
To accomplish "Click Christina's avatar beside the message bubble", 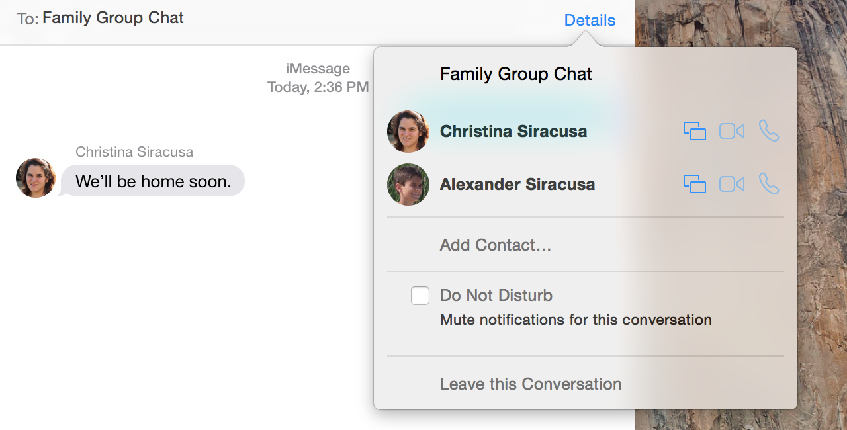I will coord(36,178).
